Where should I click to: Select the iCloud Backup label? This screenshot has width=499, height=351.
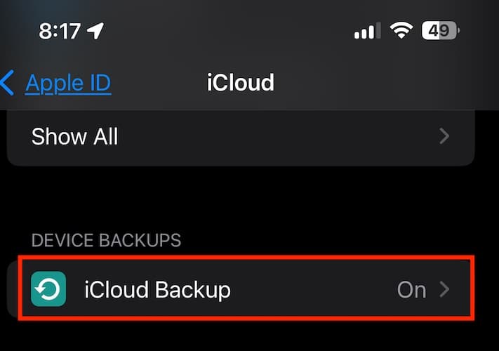click(157, 289)
